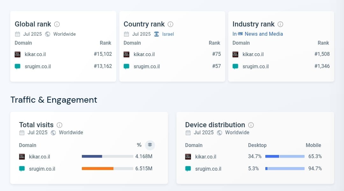Click srugim.co.il domain in Device distribution

[x=208, y=169]
